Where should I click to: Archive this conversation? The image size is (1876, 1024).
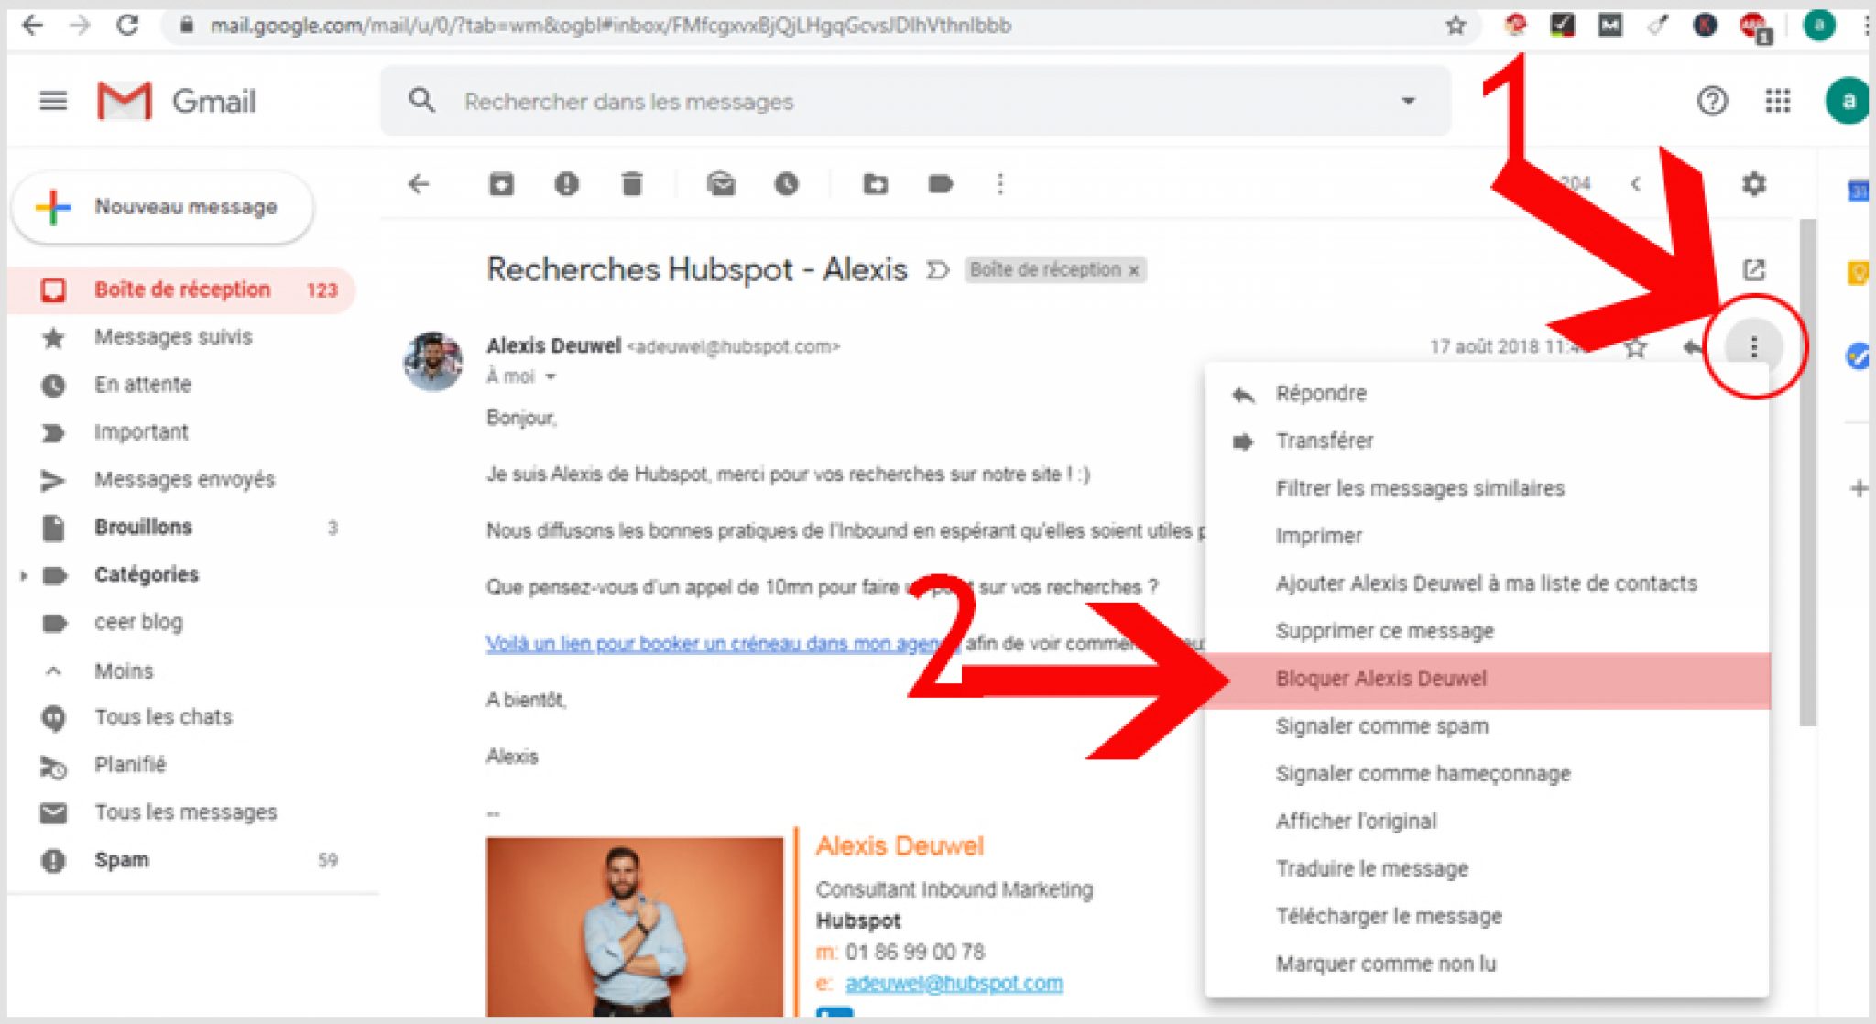click(501, 184)
